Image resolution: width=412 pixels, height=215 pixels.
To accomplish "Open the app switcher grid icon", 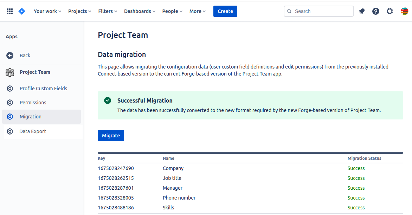I will pyautogui.click(x=10, y=11).
